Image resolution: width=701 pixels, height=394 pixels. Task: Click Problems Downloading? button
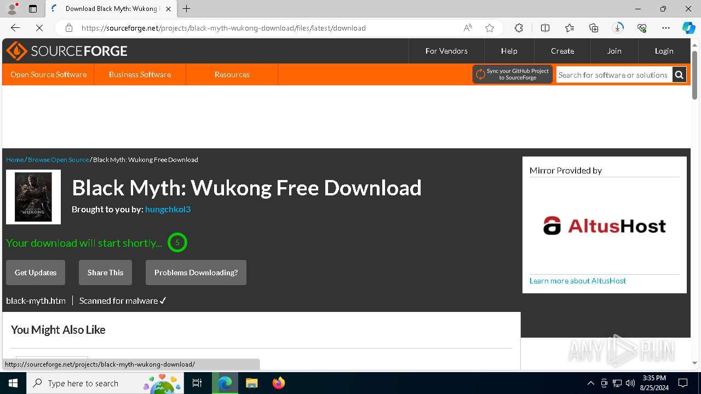click(196, 273)
